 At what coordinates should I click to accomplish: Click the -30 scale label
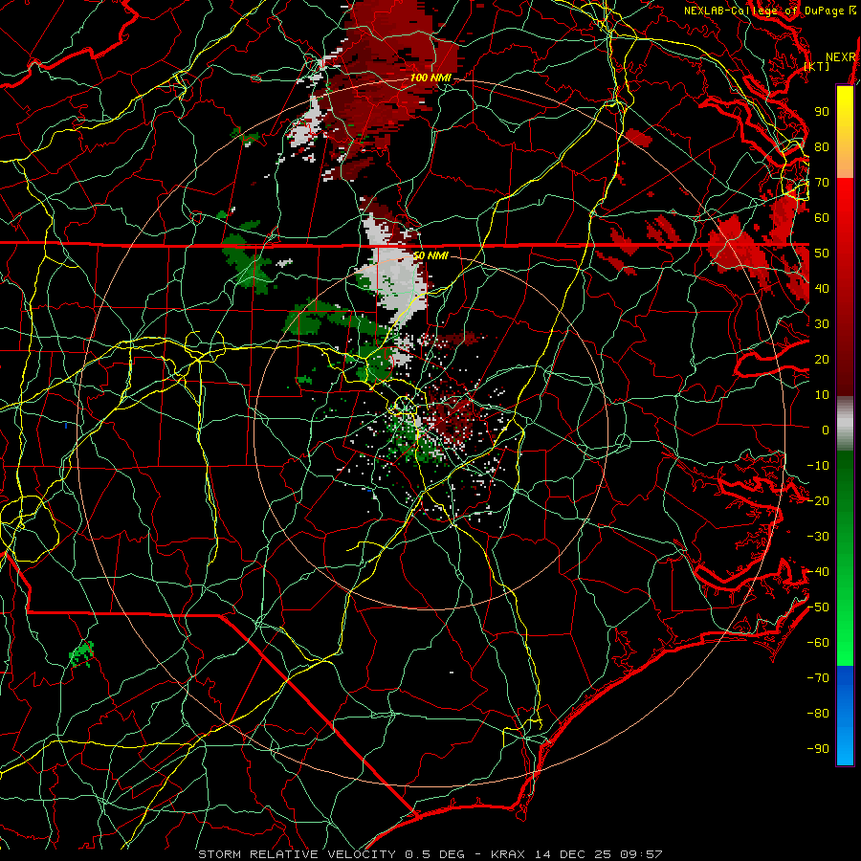(x=818, y=537)
